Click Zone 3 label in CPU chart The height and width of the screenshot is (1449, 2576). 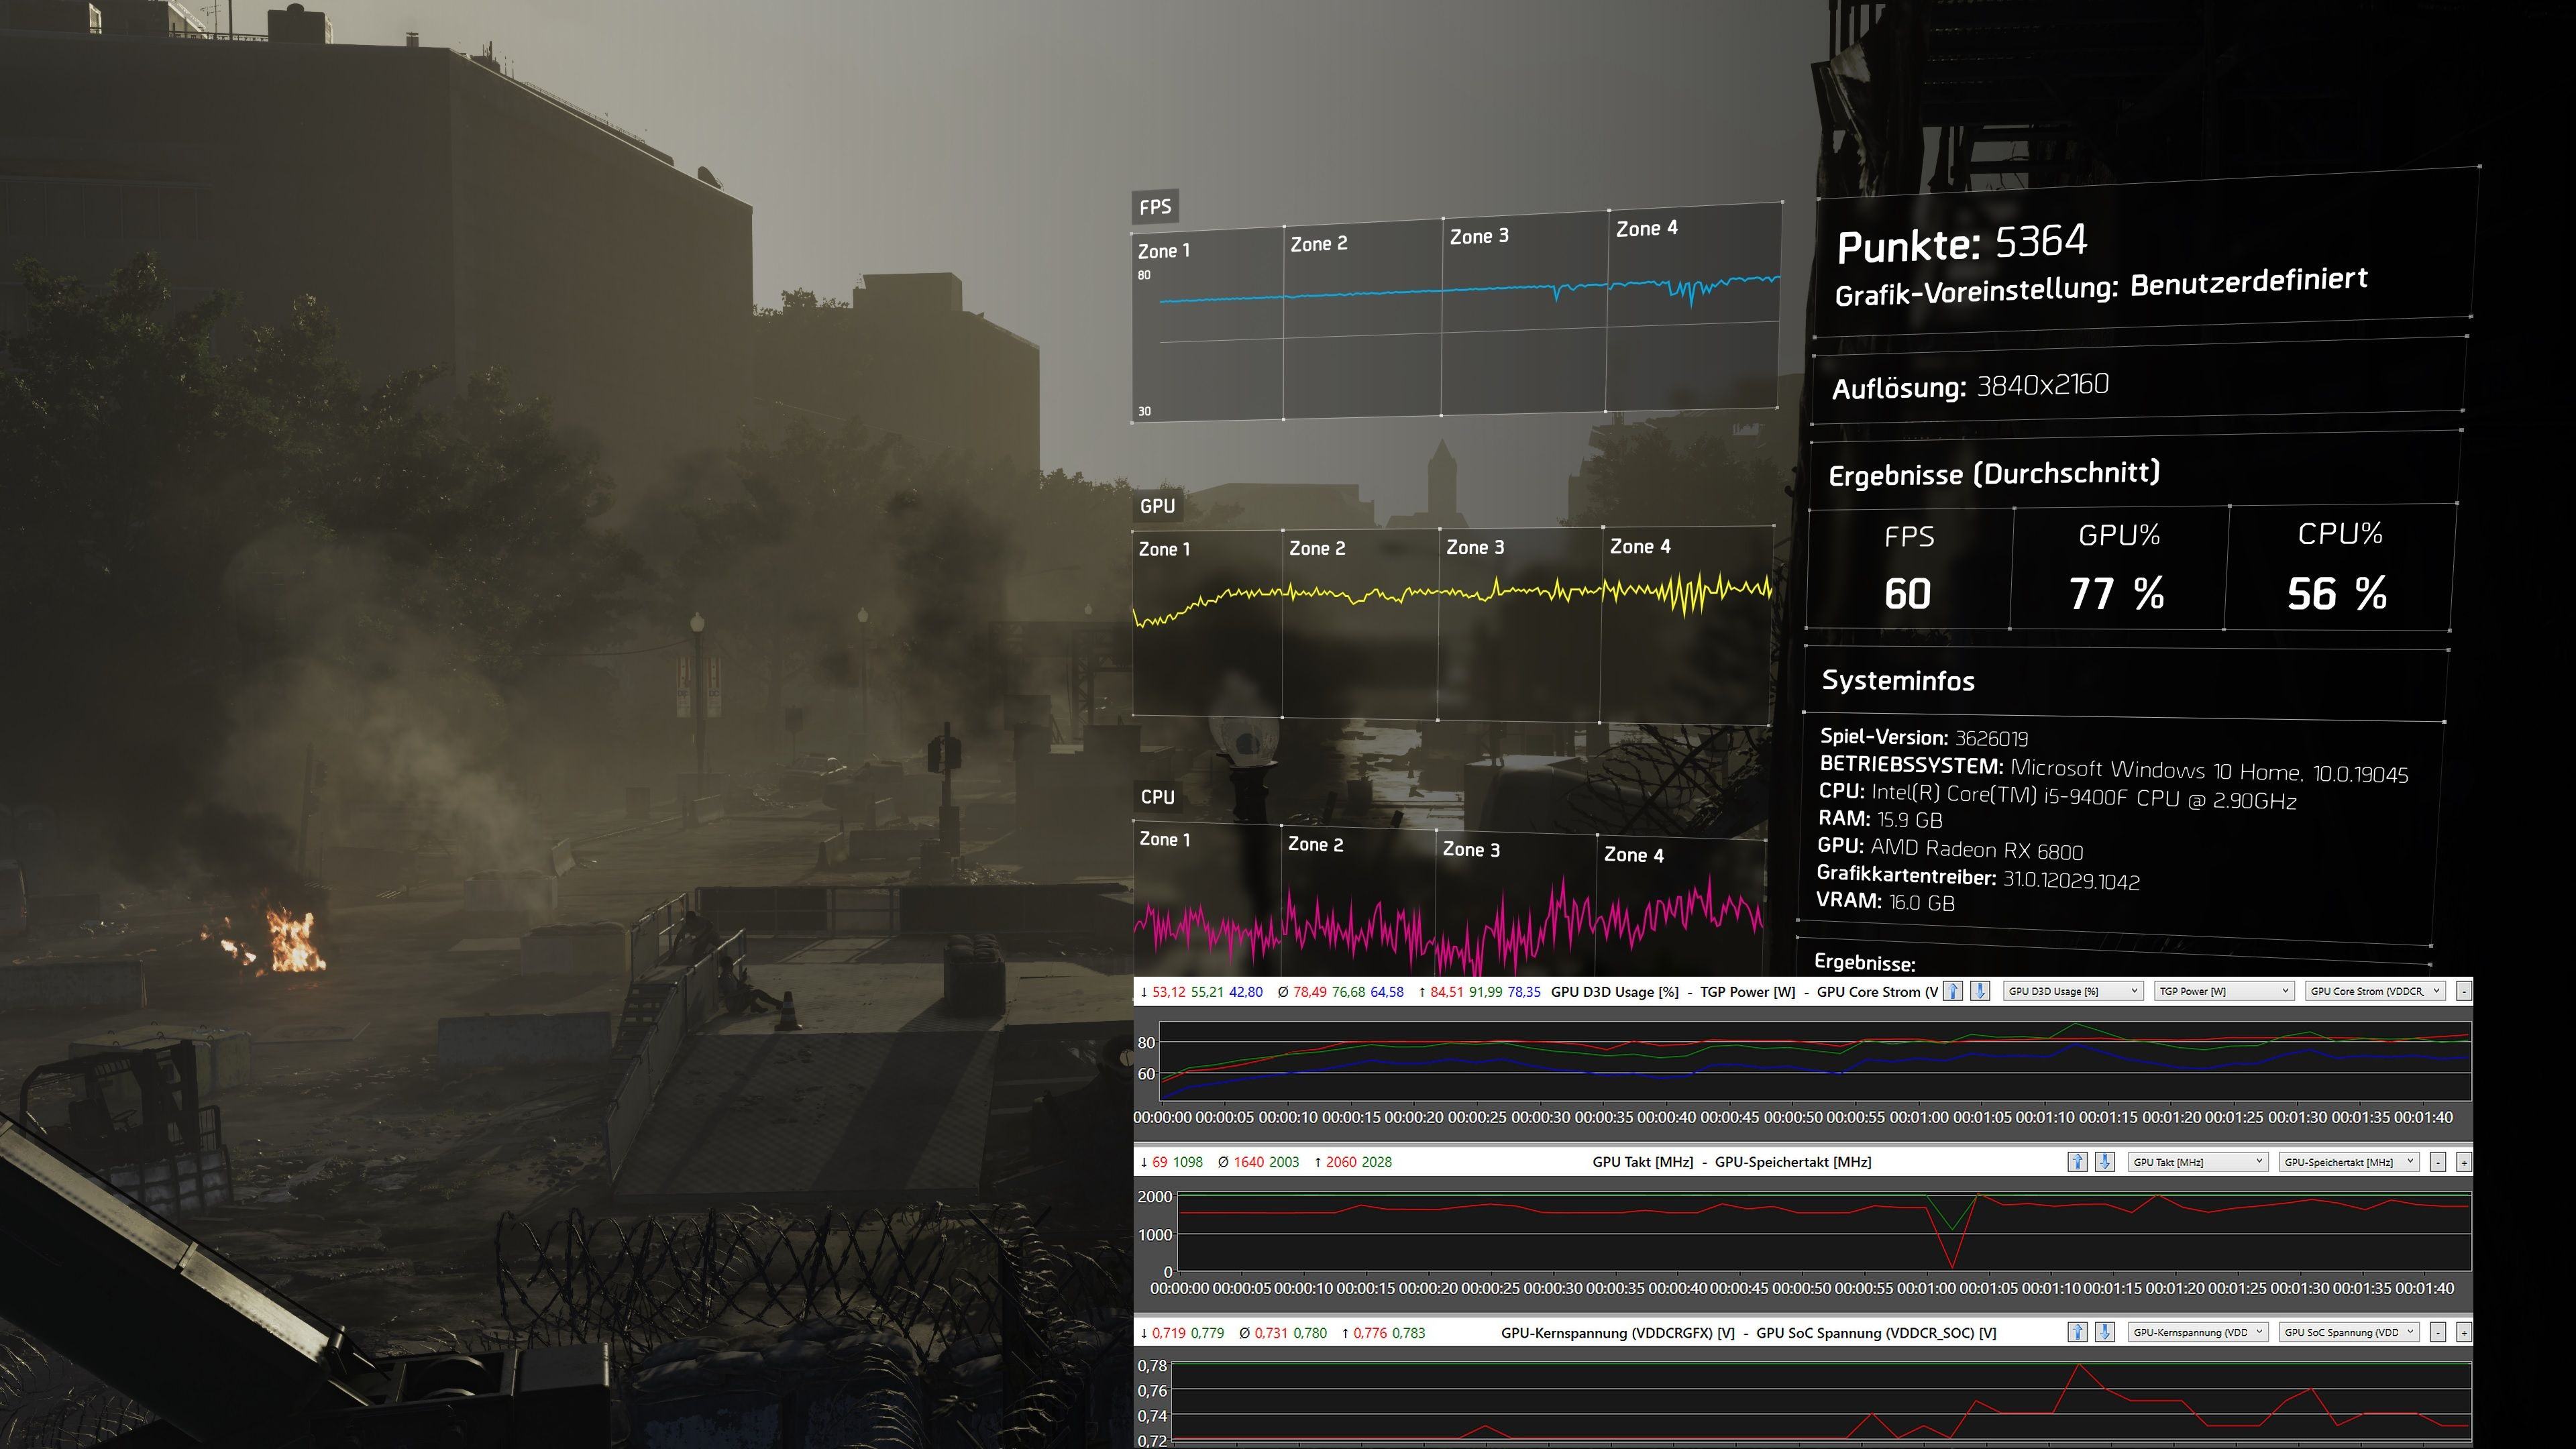click(1471, 849)
